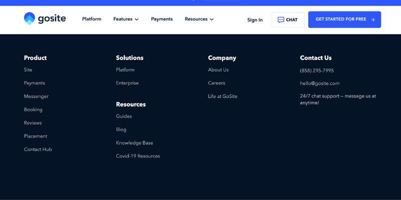Image resolution: width=401 pixels, height=200 pixels.
Task: Click the Solutions footer heading
Action: coord(130,58)
